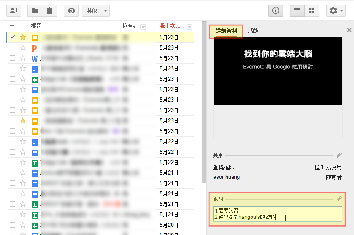
Task: Check the Sheets file dated 5月20日
Action: 12,225
